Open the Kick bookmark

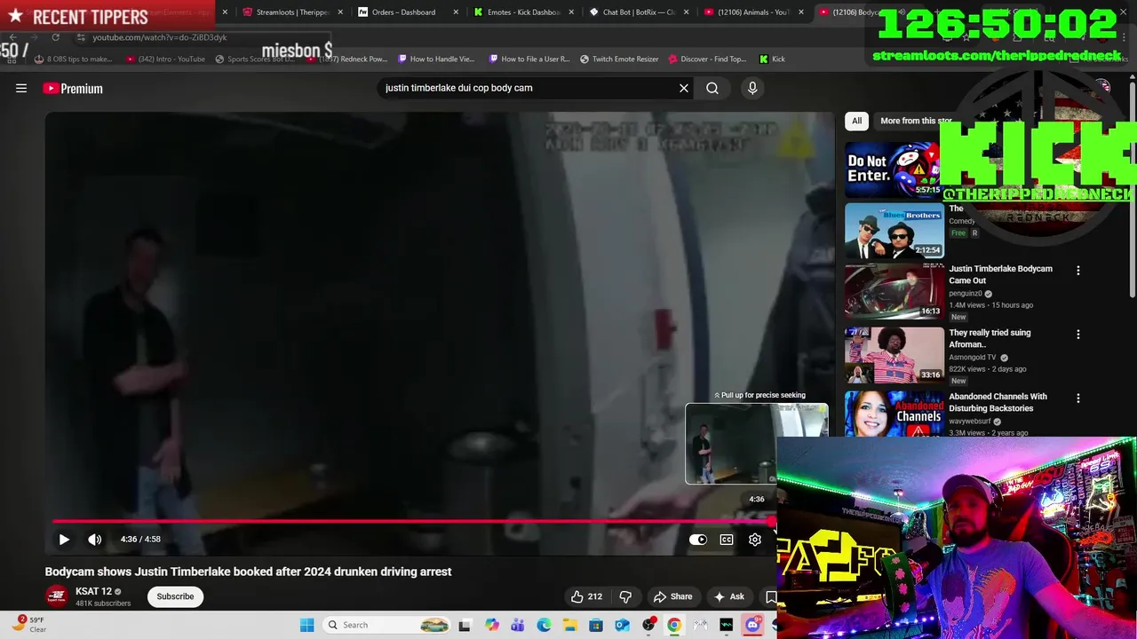pyautogui.click(x=772, y=59)
